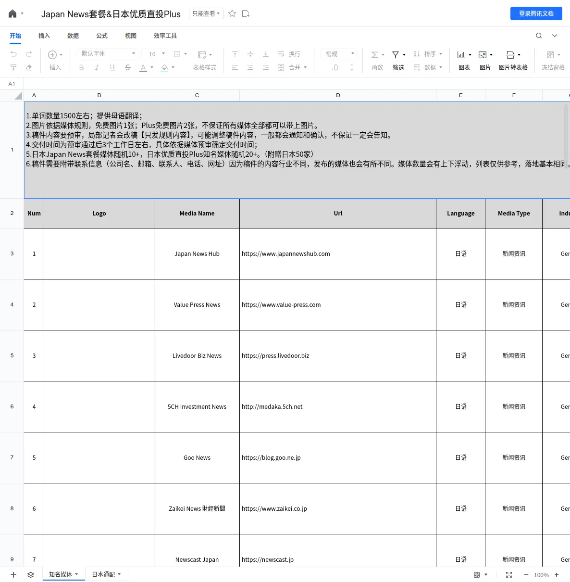Insert a chart (图表)

pos(464,61)
